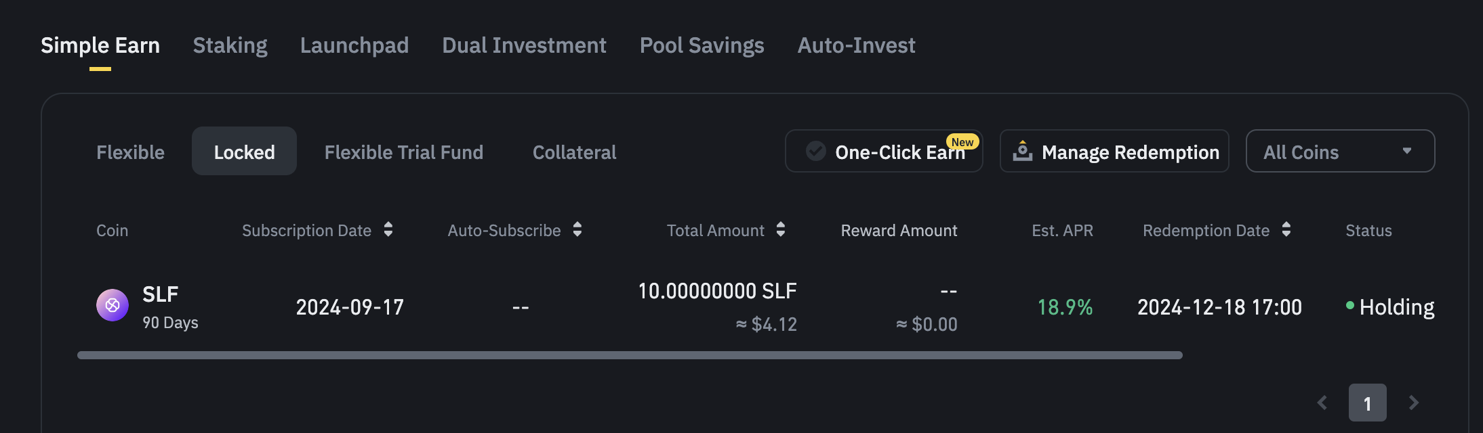Open the Auto-Invest tab
The width and height of the screenshot is (1483, 433).
(x=856, y=45)
